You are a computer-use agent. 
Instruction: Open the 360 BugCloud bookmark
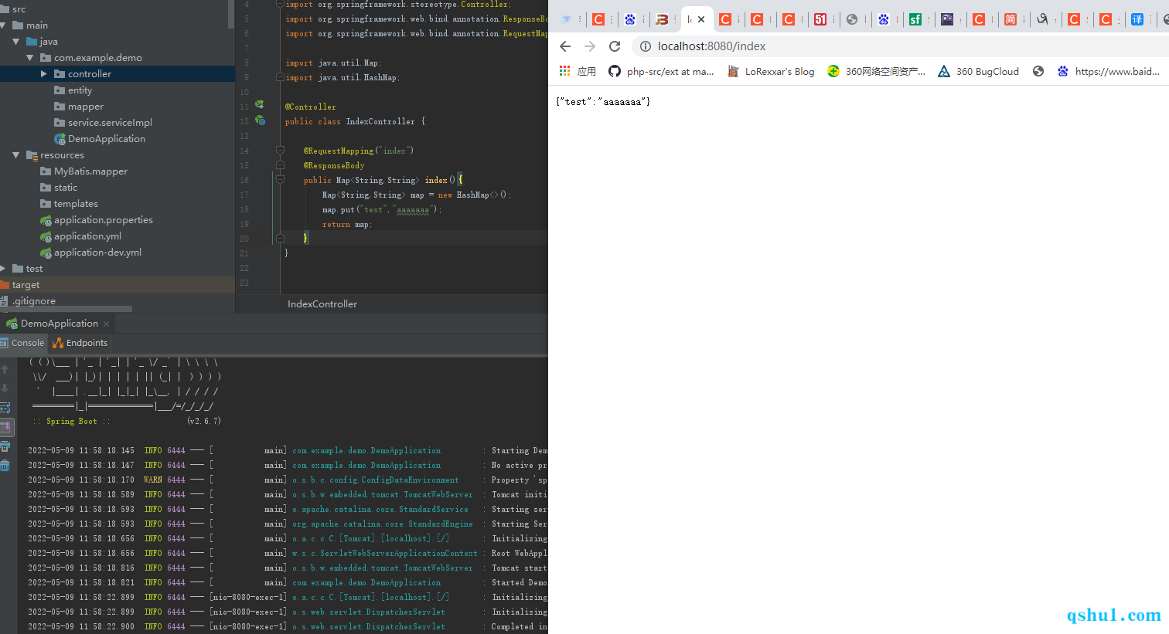[x=979, y=71]
